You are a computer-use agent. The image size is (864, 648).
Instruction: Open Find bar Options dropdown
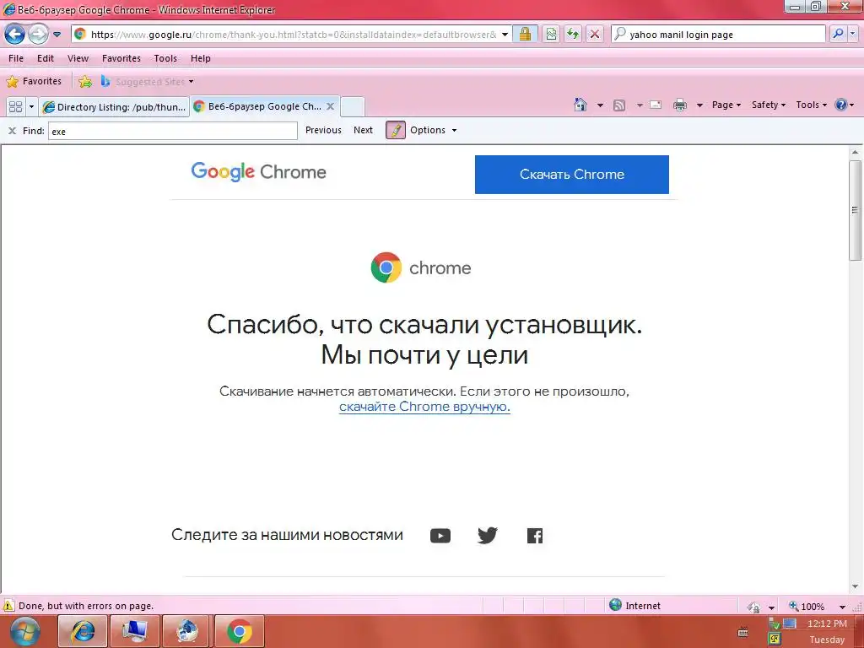coord(433,130)
